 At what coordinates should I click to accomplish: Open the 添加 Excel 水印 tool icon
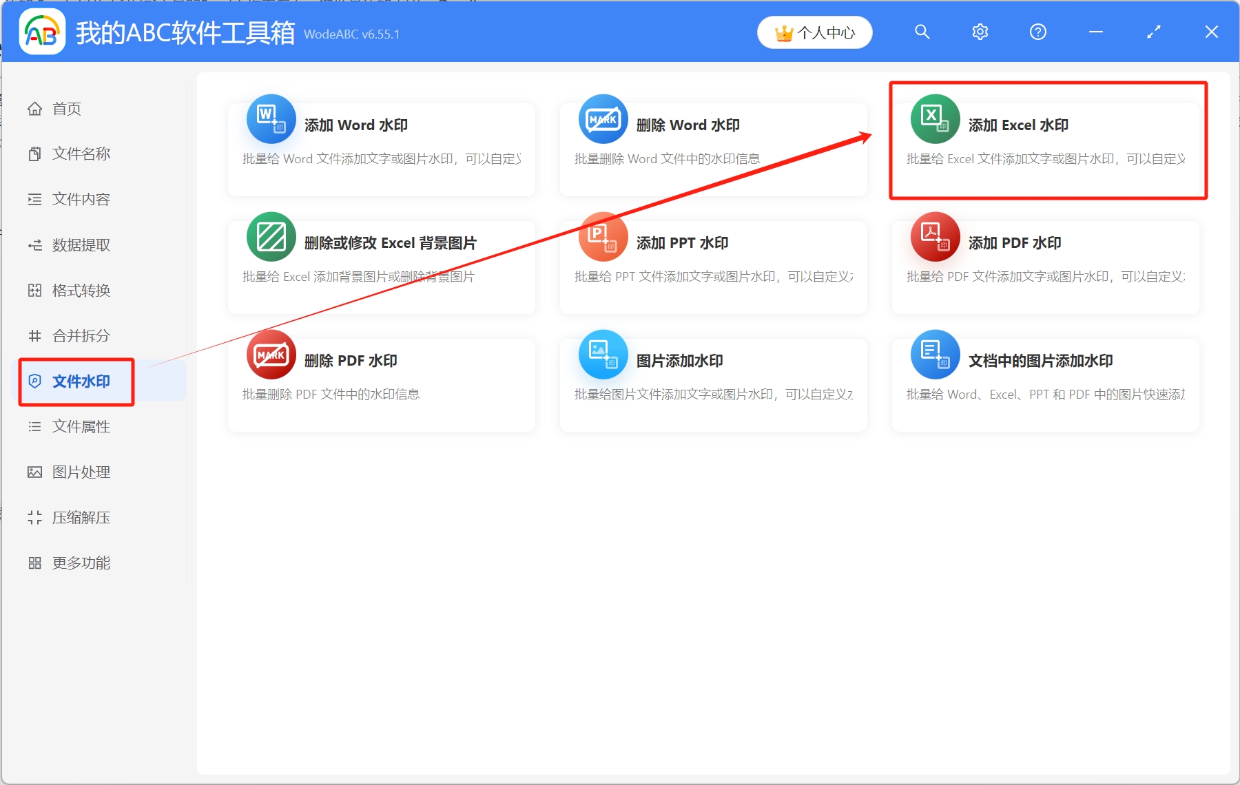934,118
